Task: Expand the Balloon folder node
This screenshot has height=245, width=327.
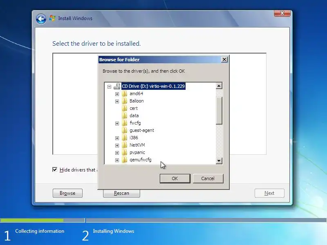Action: (x=117, y=101)
